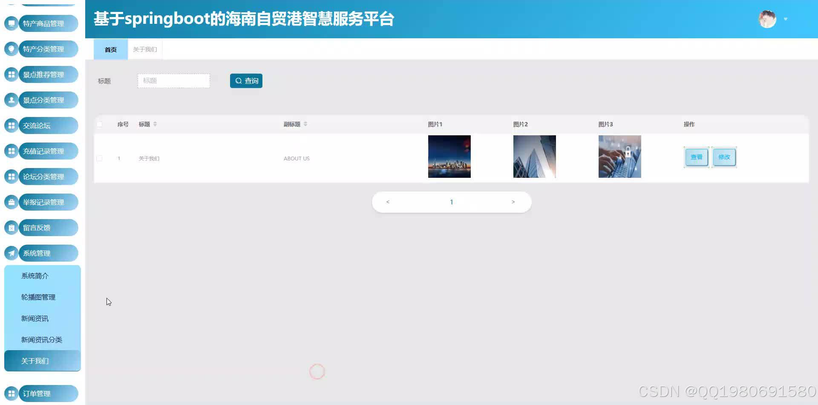Expand the 副标题 column sorter
Image resolution: width=818 pixels, height=405 pixels.
coord(305,124)
